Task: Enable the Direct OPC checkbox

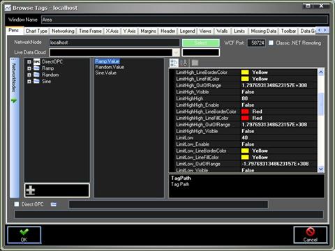Action: tap(17, 204)
